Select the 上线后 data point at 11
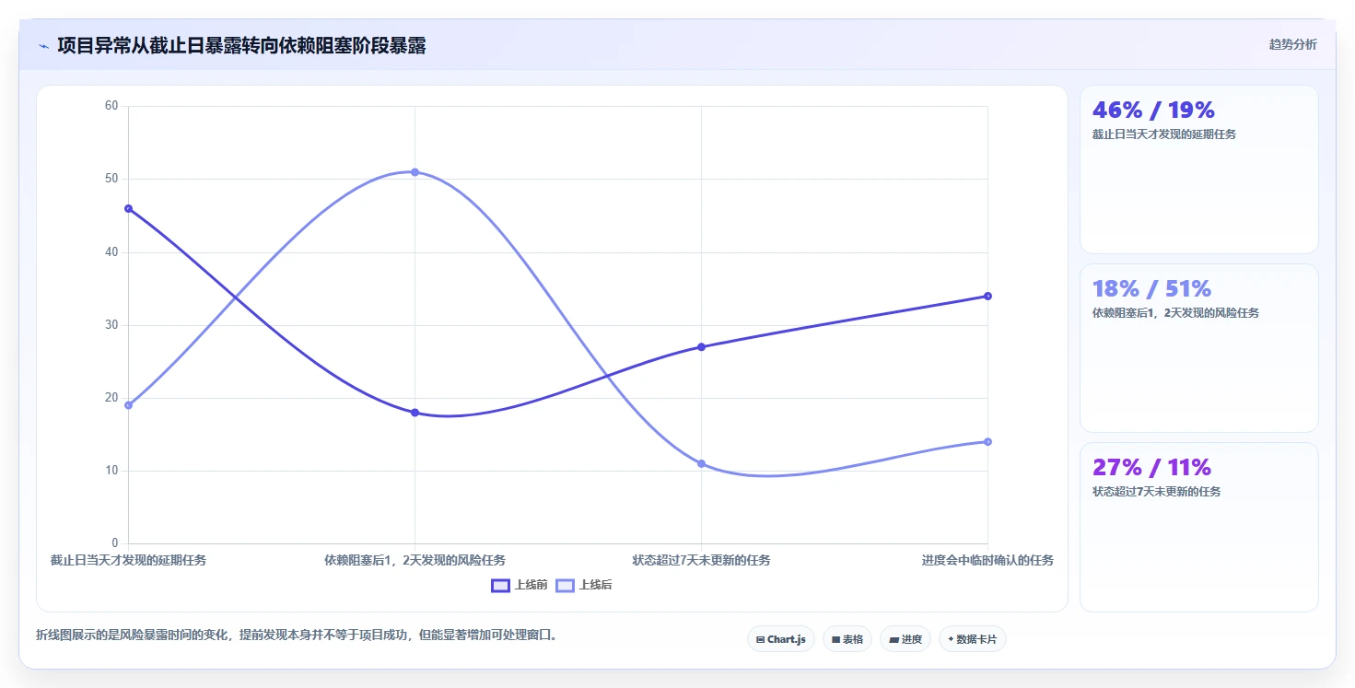1355x688 pixels. 701,463
